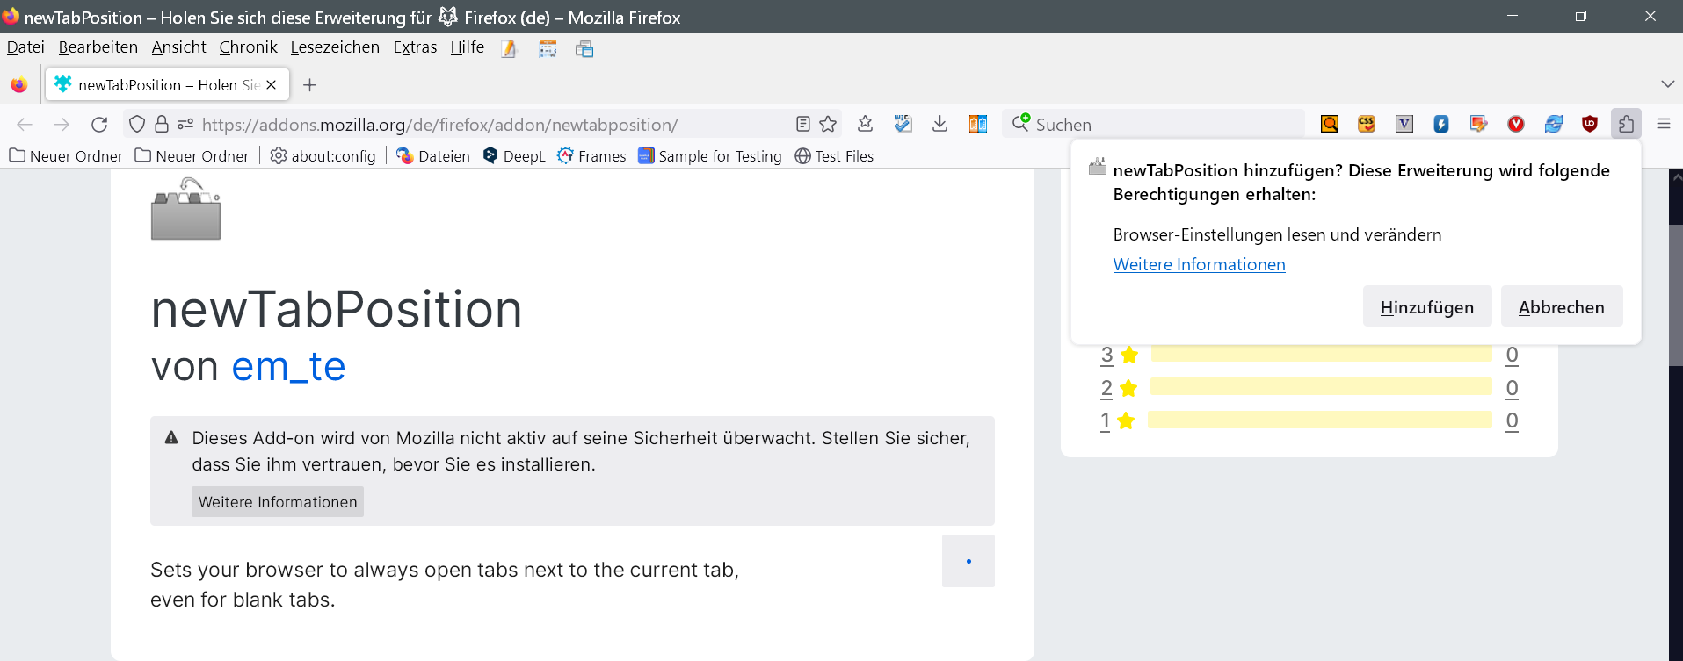Viewport: 1683px width, 661px height.
Task: Click Abbrechen in the permission prompt
Action: [1561, 306]
